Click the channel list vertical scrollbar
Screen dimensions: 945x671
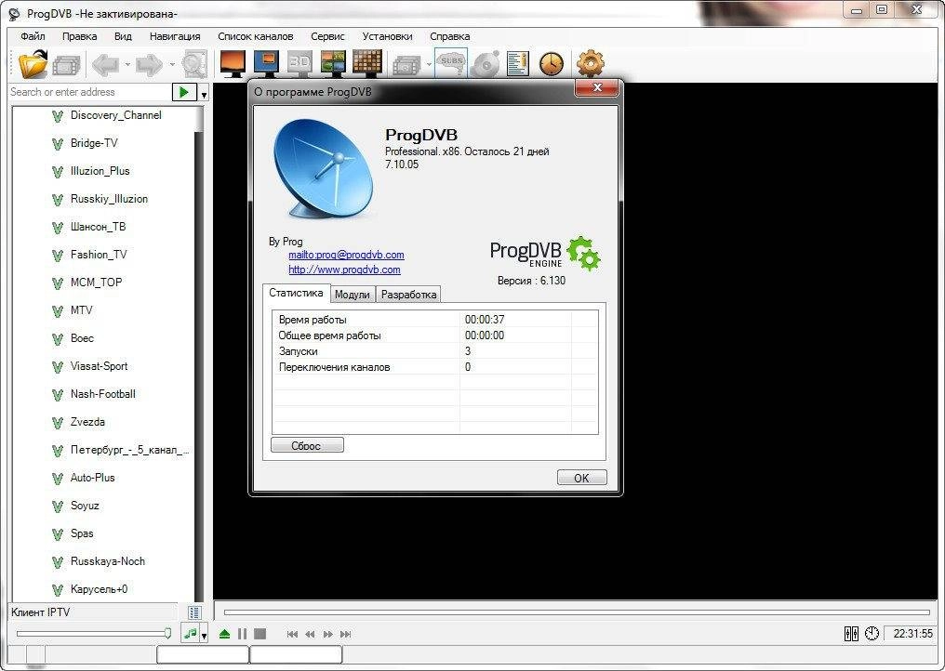click(199, 355)
